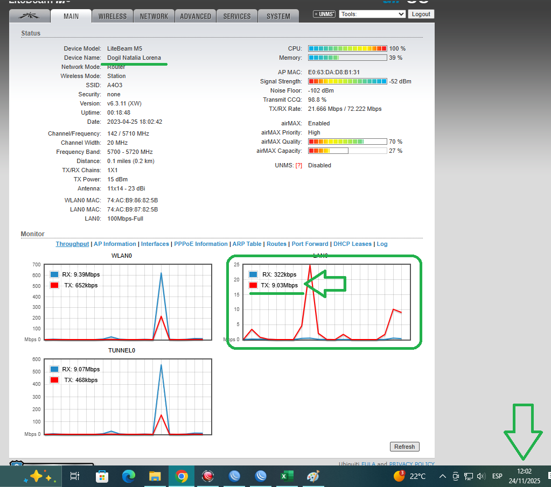551x487 pixels.
Task: Click the UNMS badge icon
Action: 325,15
